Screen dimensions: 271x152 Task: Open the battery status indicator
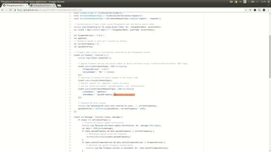(253, 2)
